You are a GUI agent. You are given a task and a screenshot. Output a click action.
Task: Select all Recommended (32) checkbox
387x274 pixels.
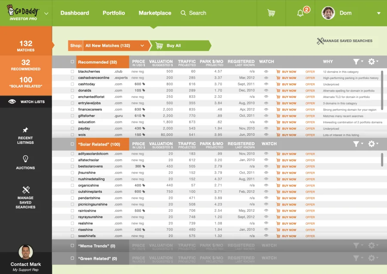pyautogui.click(x=72, y=61)
